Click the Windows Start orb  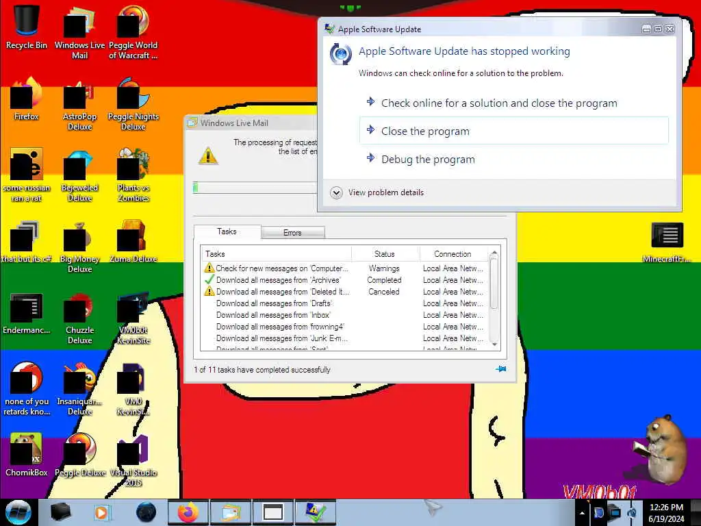click(x=18, y=512)
